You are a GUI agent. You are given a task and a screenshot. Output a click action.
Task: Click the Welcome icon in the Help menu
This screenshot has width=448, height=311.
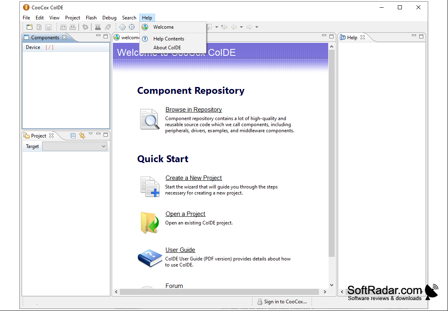click(x=145, y=27)
